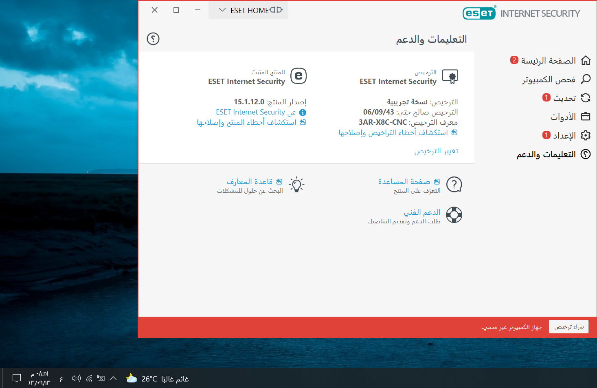Click the red badge 1 next to الإعداد
The height and width of the screenshot is (388, 597).
click(547, 135)
